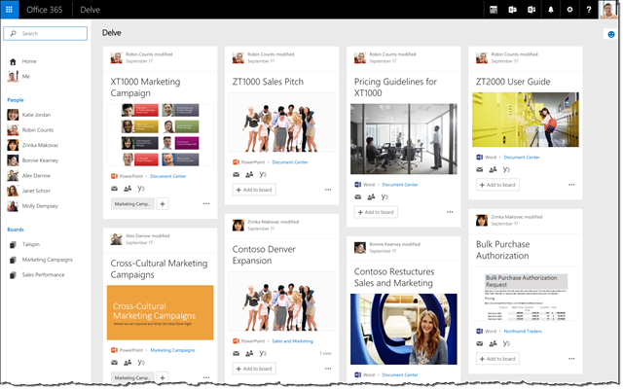
Task: Open Cross-Cultural Marketing Campaigns orange thumbnail
Action: (x=160, y=312)
